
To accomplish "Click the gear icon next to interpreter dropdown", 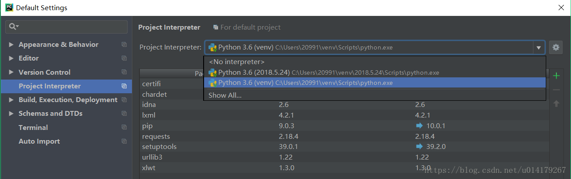I will click(x=556, y=47).
